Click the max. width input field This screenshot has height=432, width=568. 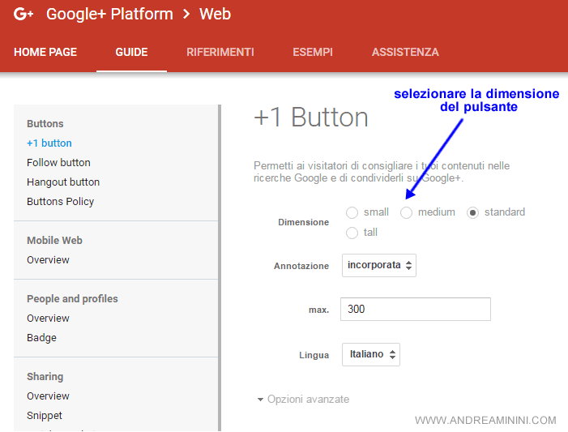[416, 309]
